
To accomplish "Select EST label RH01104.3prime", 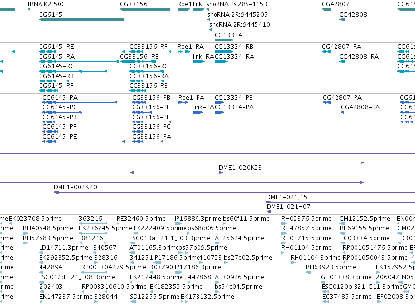I will [316, 258].
